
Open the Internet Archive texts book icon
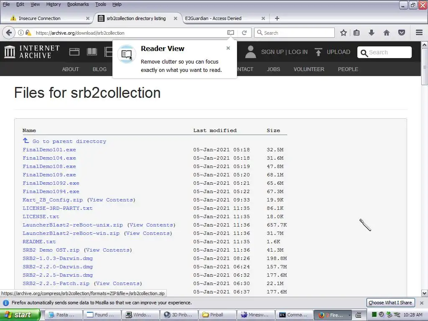coord(92,52)
